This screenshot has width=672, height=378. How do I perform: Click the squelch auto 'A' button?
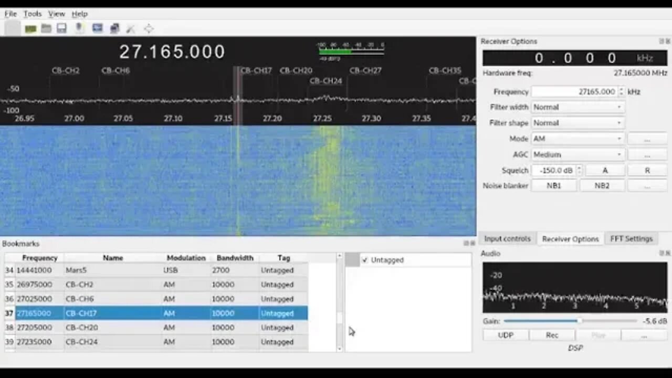[x=605, y=170]
